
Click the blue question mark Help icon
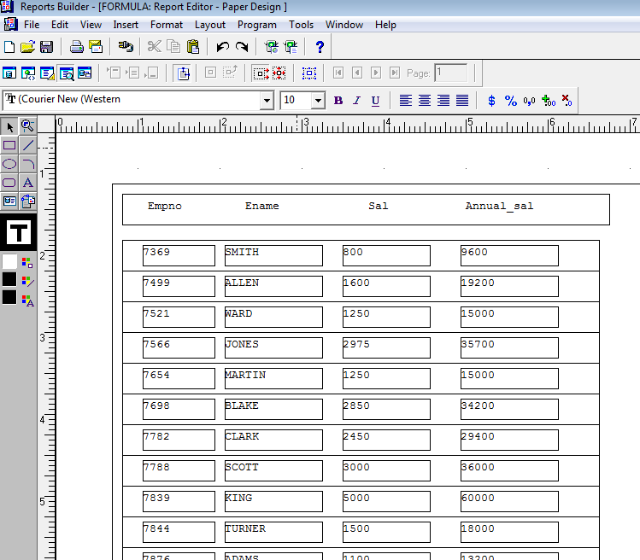(x=320, y=47)
